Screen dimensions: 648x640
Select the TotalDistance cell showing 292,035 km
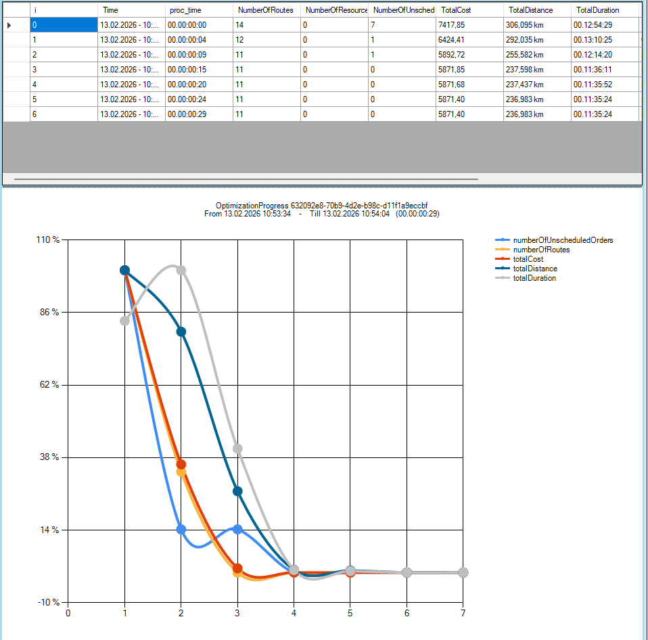click(536, 40)
